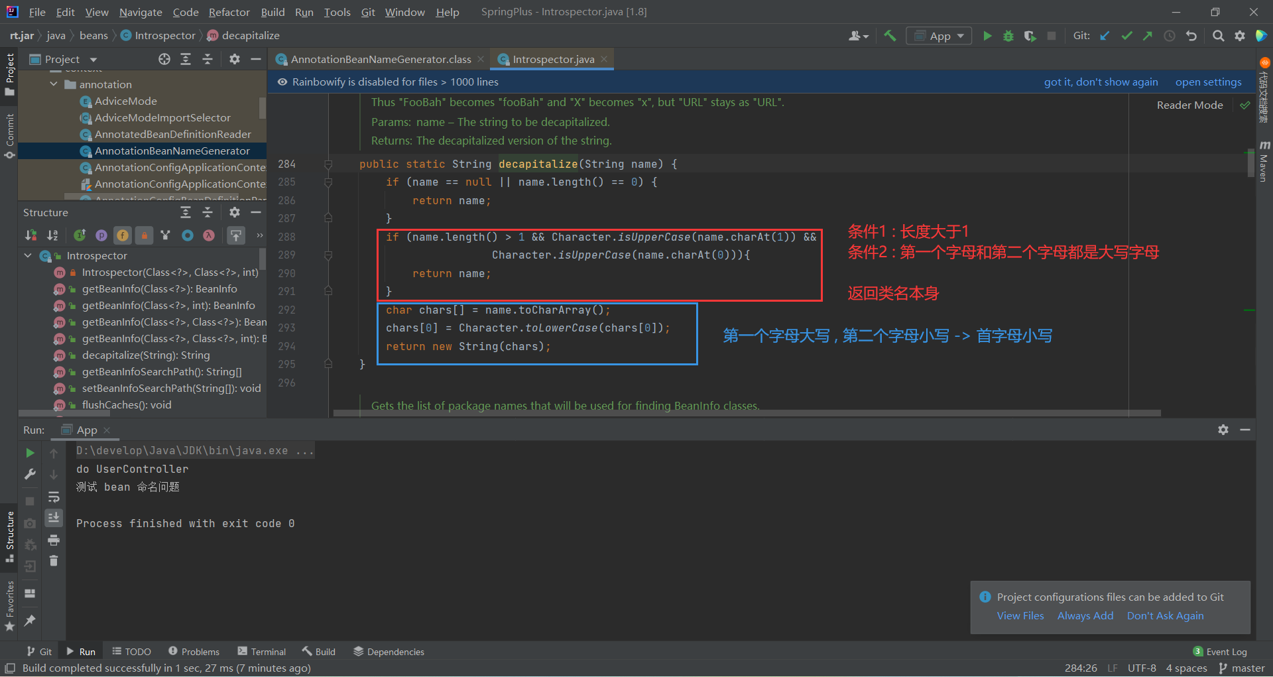The width and height of the screenshot is (1273, 677).
Task: Click 'open settings' link in Rainbowify banner
Action: tap(1208, 82)
